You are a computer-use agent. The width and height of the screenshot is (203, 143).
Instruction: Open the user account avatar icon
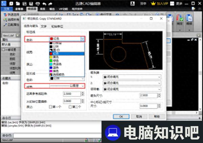(x=132, y=3)
